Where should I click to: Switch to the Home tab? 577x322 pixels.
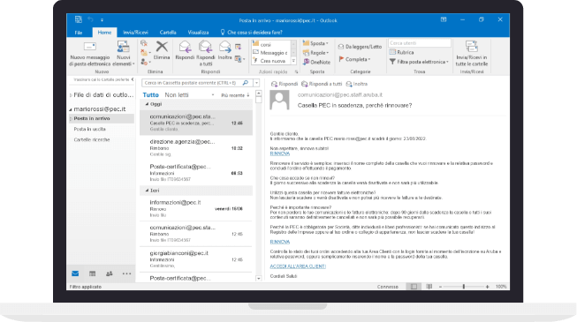tap(104, 33)
